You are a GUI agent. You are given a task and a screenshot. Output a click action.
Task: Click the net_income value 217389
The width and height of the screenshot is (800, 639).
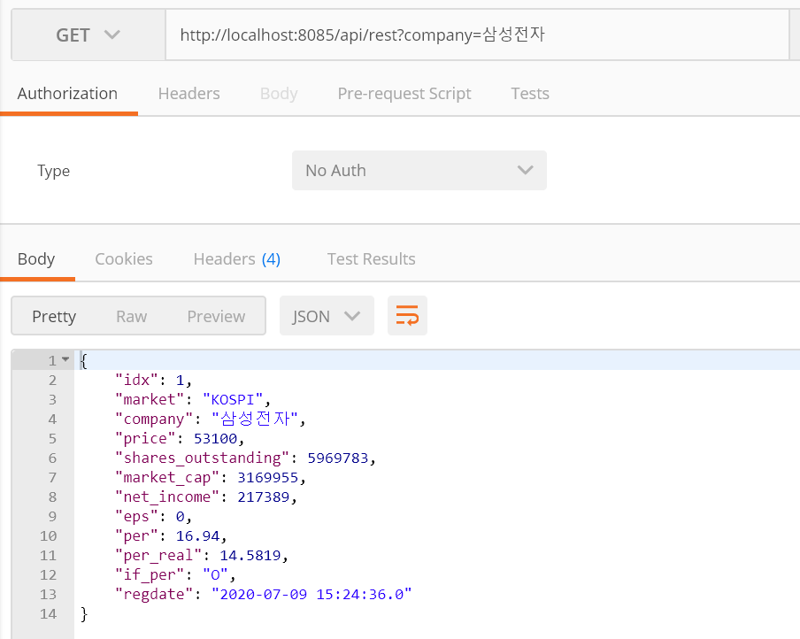(263, 497)
